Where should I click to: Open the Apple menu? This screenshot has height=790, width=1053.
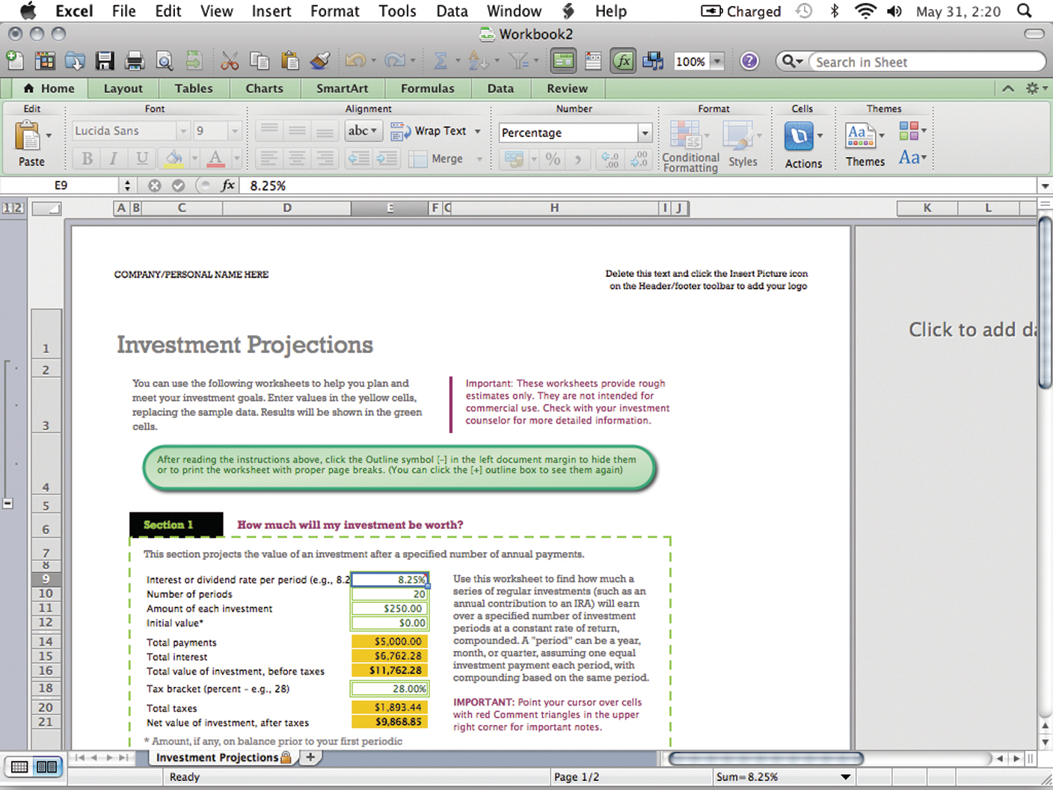point(28,11)
